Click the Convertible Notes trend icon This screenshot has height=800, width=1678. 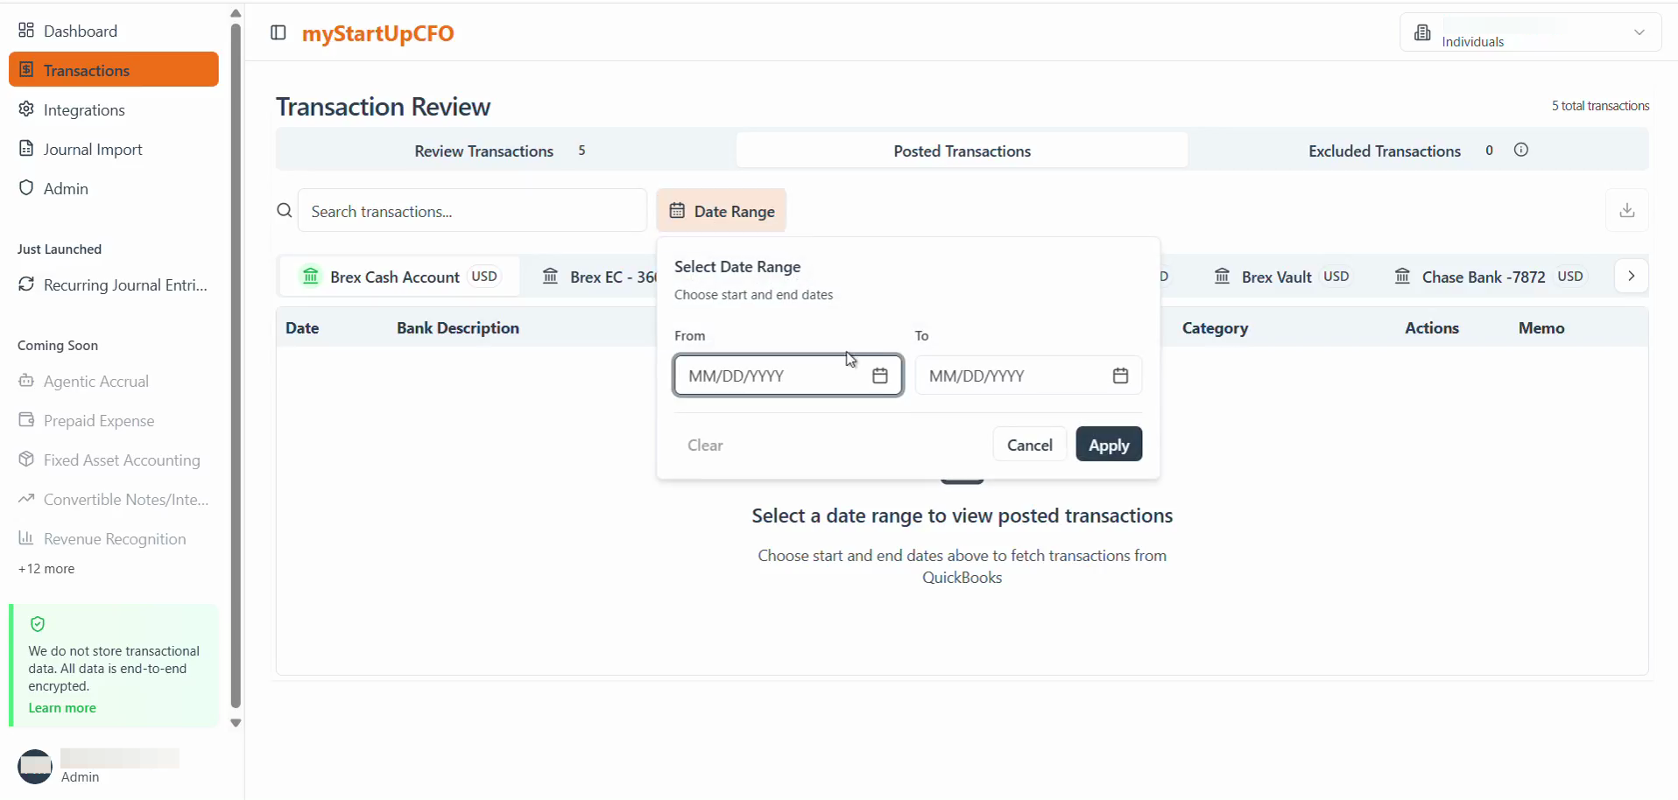(x=26, y=499)
